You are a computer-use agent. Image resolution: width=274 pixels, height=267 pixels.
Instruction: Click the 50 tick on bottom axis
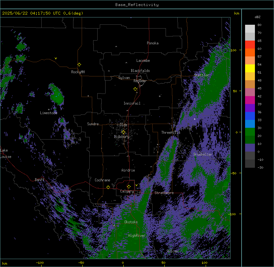point(163,263)
